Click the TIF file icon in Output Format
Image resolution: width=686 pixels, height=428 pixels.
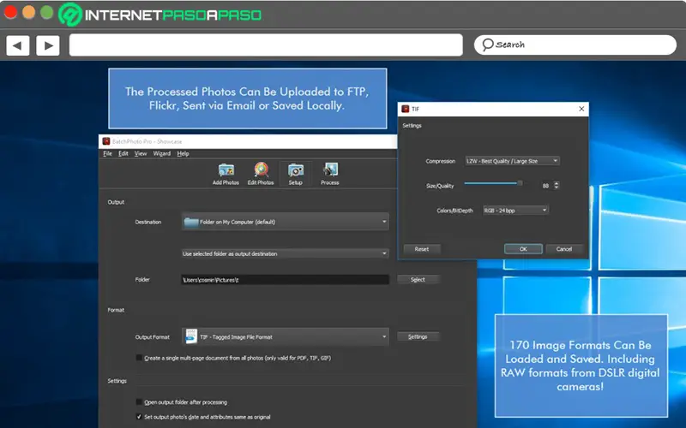click(191, 336)
